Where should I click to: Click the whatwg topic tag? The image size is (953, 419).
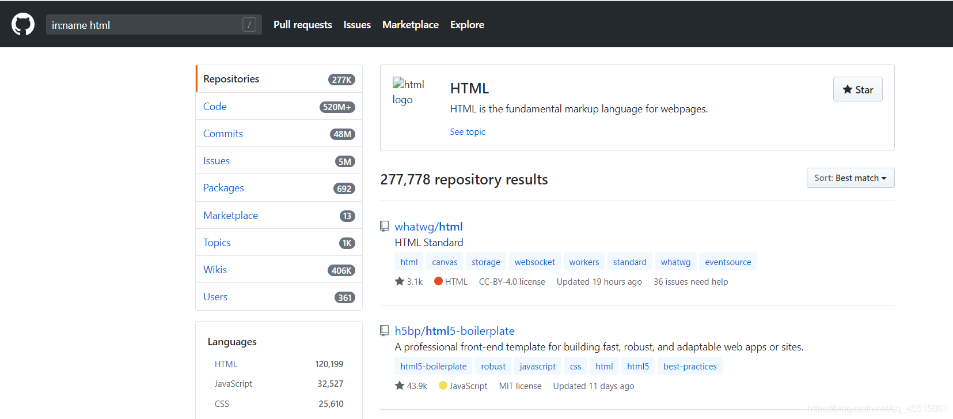pos(676,262)
